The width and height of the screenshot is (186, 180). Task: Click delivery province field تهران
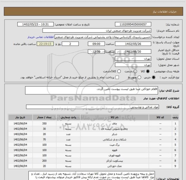[x=133, y=59]
